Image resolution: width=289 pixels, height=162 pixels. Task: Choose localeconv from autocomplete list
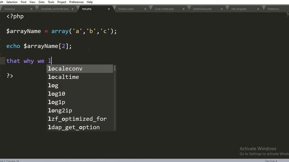point(80,69)
